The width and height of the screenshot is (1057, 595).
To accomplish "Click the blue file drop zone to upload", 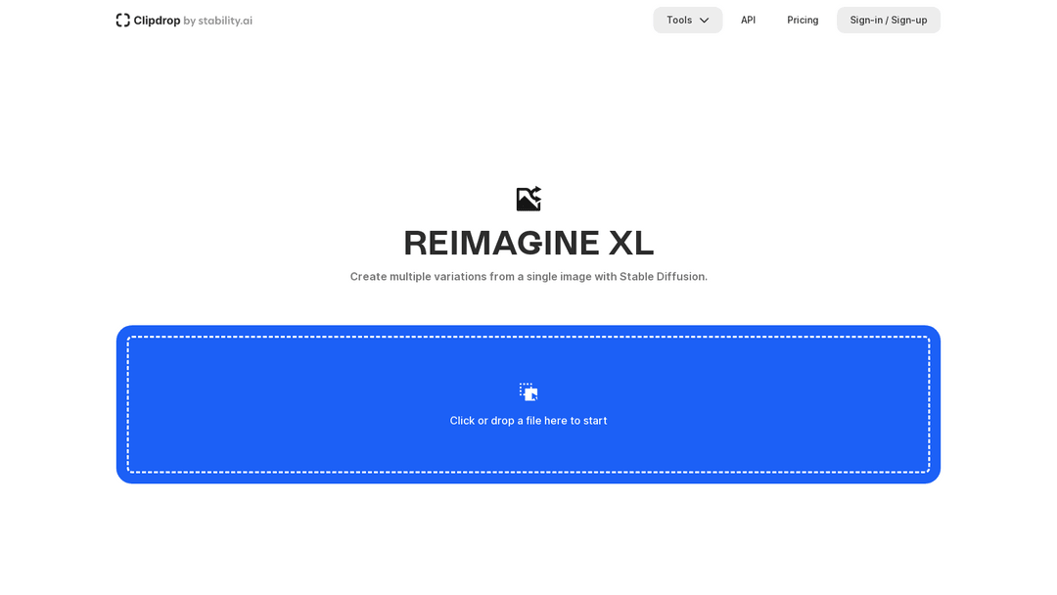I will coord(528,404).
